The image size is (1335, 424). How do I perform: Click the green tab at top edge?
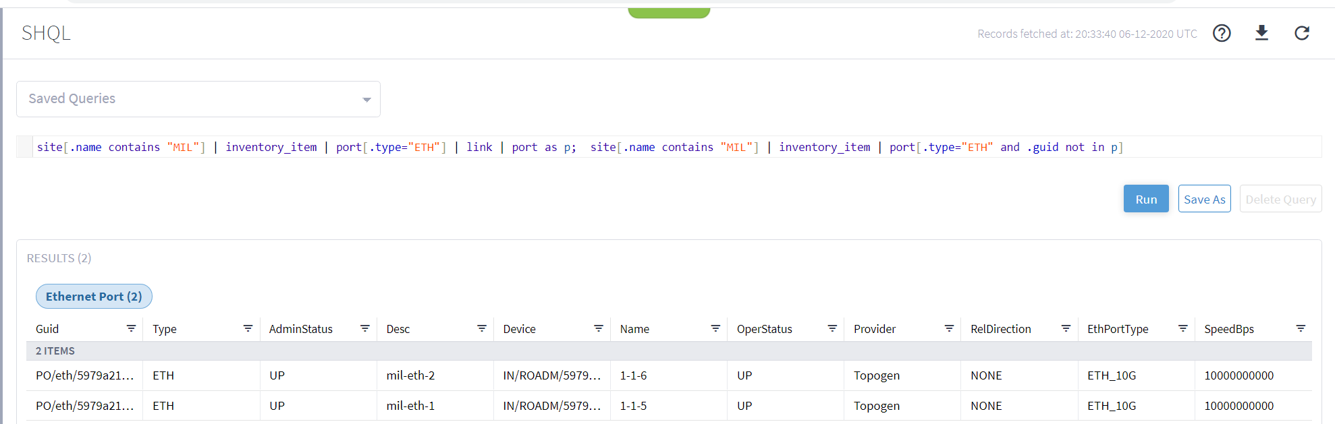(x=669, y=13)
